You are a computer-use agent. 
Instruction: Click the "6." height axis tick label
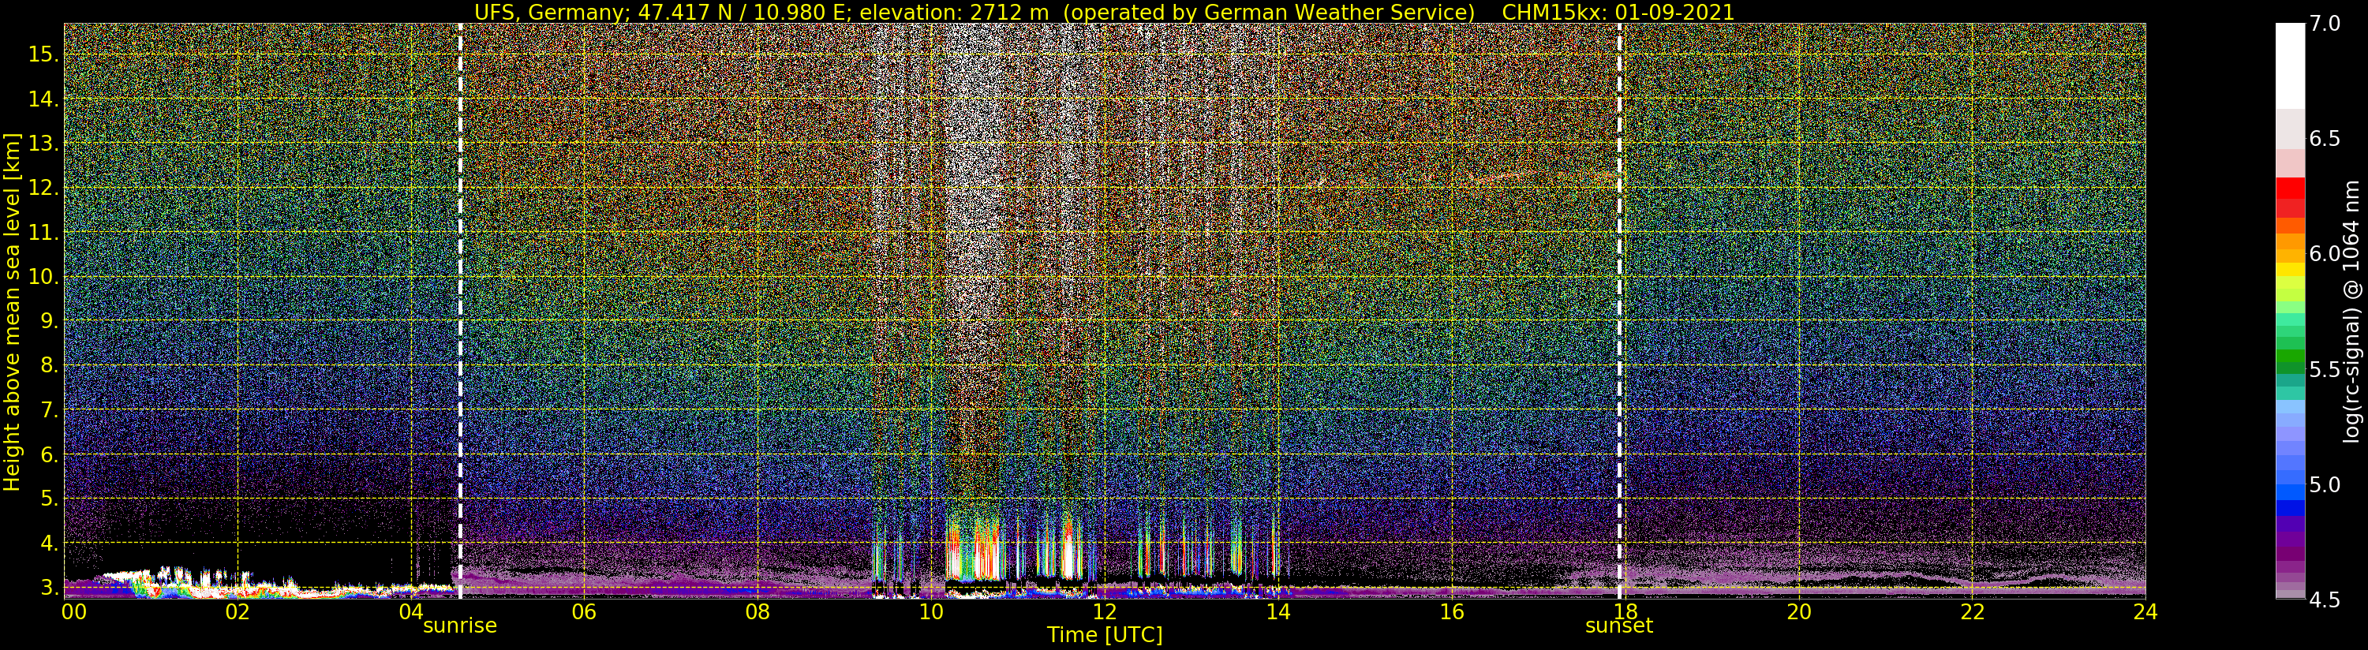pyautogui.click(x=49, y=455)
